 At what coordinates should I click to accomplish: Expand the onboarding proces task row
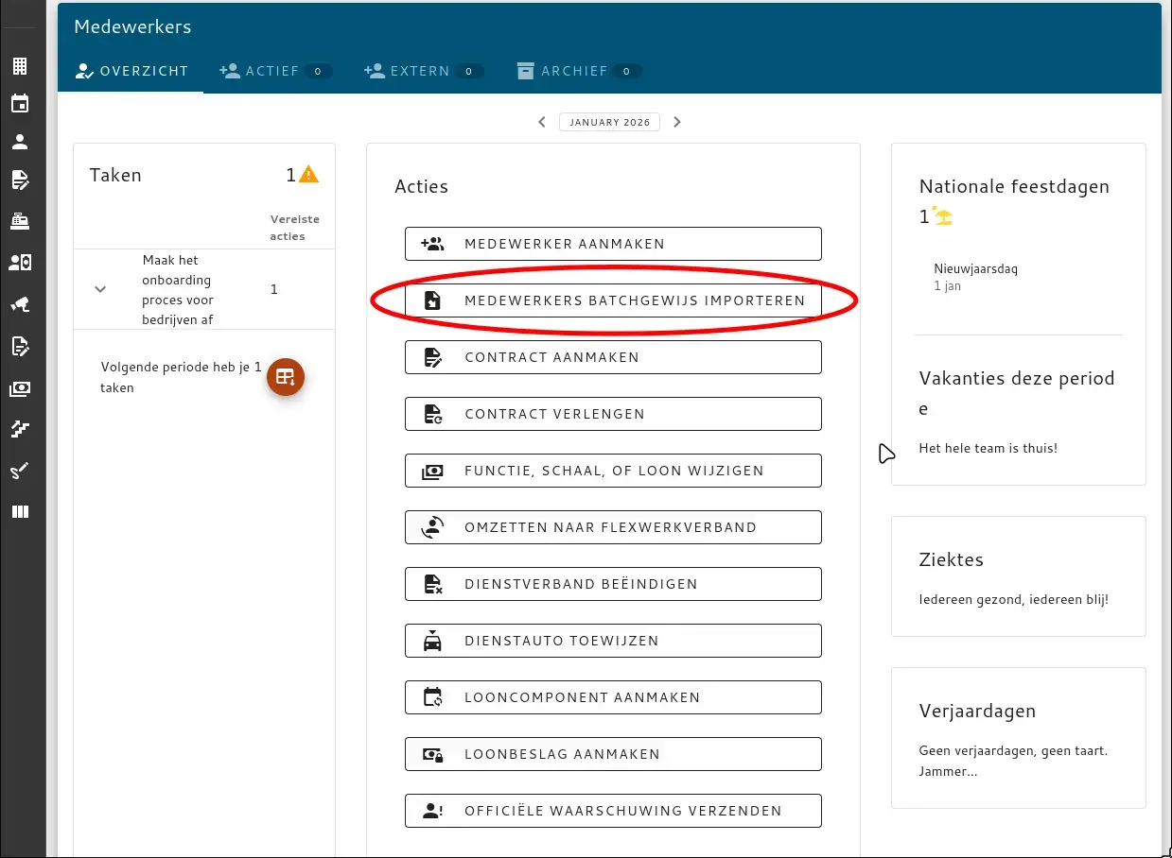(x=100, y=289)
